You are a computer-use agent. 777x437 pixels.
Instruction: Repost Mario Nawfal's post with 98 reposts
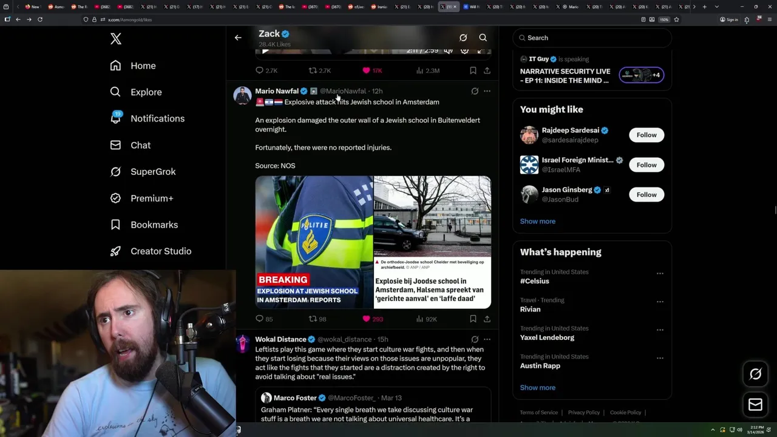317,319
